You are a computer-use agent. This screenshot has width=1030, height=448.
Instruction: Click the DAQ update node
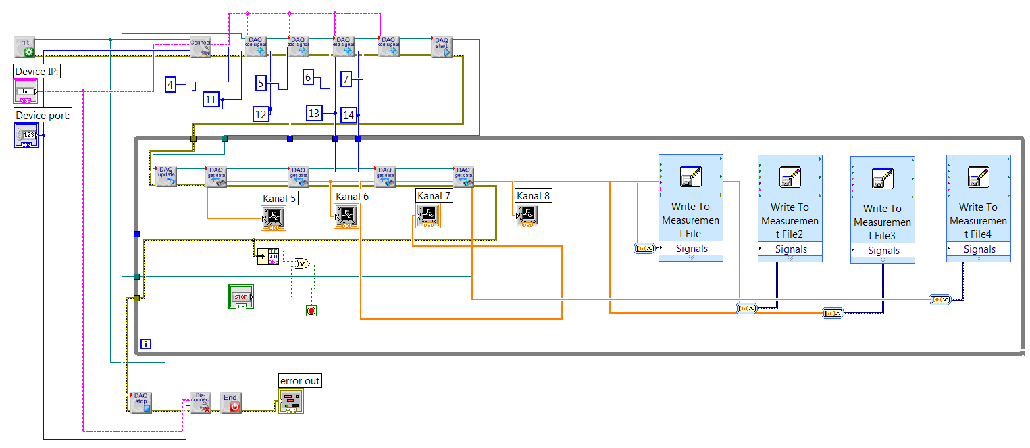pos(166,176)
